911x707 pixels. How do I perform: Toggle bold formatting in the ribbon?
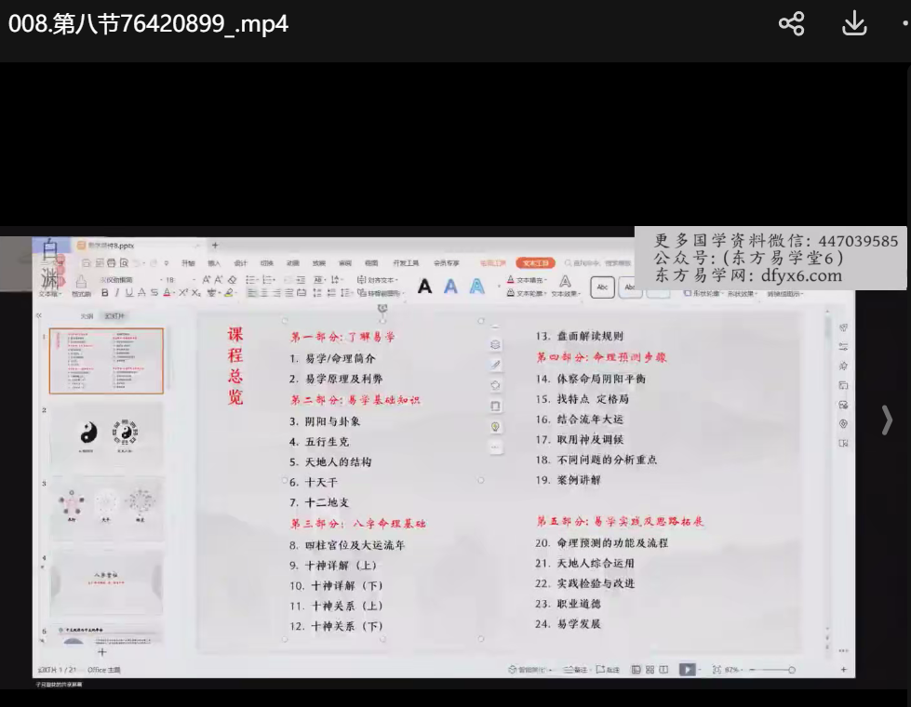(x=105, y=293)
